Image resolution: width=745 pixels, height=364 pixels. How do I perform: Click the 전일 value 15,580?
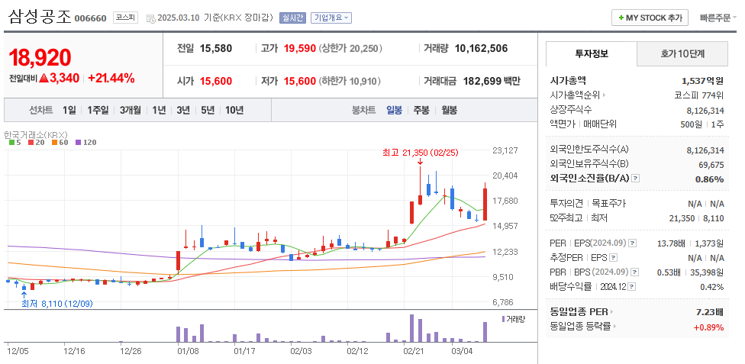point(216,48)
